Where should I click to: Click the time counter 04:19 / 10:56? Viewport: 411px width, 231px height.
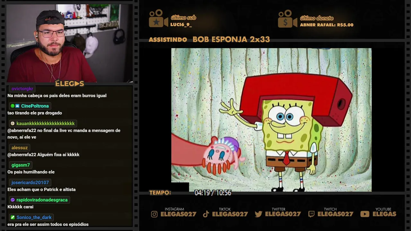[x=213, y=193]
